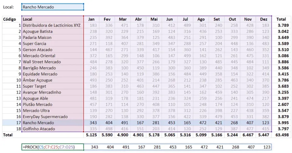Image resolution: width=292 pixels, height=153 pixels.
Task: Select the Total column header
Action: pyautogui.click(x=281, y=19)
